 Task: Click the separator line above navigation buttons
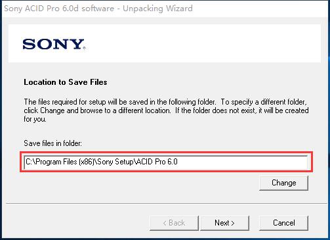[x=165, y=204]
